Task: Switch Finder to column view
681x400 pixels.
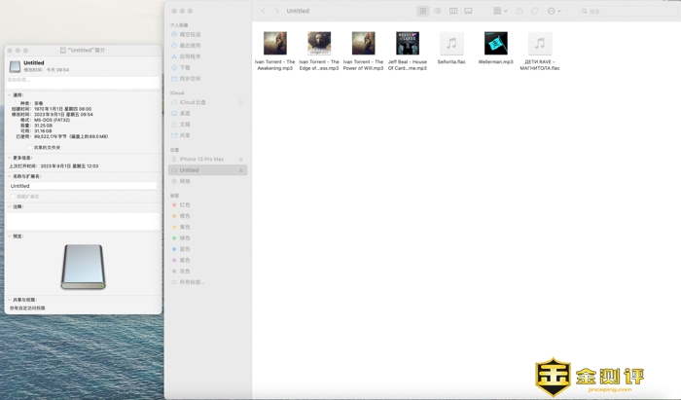Action: click(452, 11)
